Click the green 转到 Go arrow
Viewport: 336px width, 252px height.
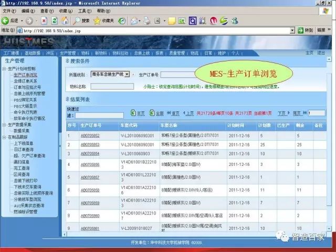[300, 30]
